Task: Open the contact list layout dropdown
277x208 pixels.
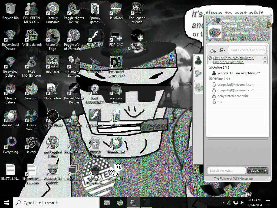Action: tap(222, 50)
